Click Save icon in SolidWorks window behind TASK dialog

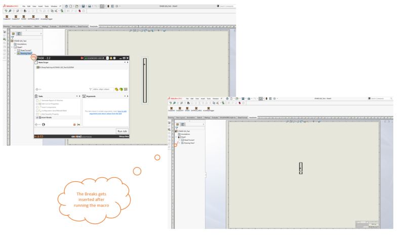pyautogui.click(x=83, y=6)
